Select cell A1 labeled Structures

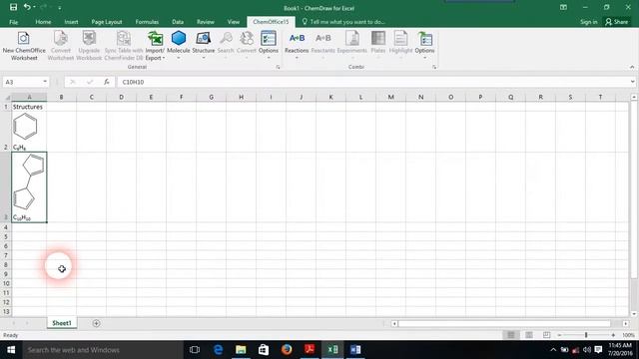tap(29, 107)
